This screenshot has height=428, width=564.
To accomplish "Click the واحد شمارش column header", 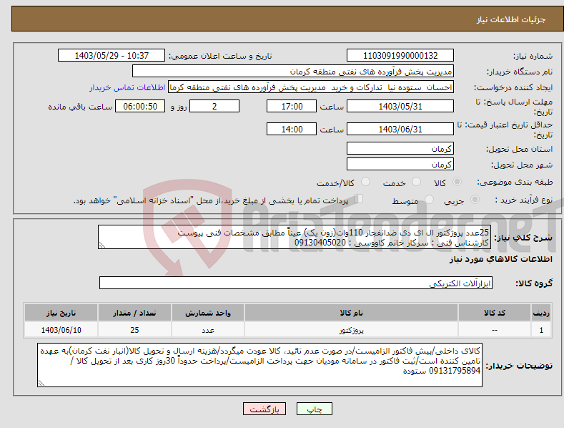I will coord(208,313).
